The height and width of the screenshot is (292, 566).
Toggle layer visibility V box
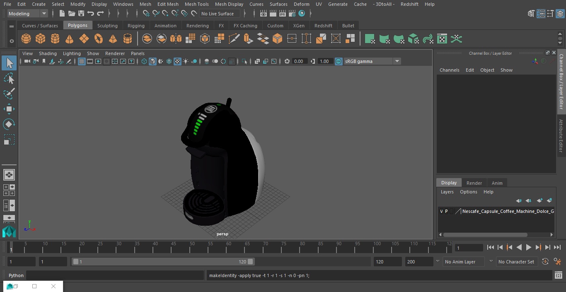441,211
